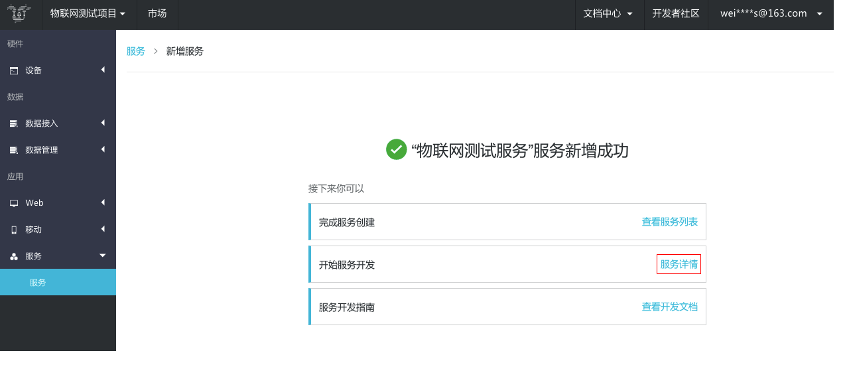Viewport: 849px width, 365px height.
Task: Click the 移动 phone icon in the sidebar
Action: click(x=14, y=230)
